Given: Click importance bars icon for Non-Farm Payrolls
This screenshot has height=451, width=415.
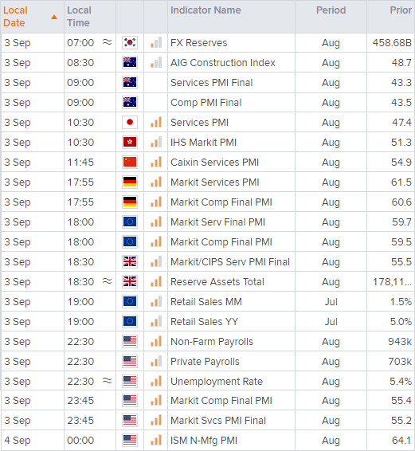Looking at the screenshot, I should tap(156, 341).
